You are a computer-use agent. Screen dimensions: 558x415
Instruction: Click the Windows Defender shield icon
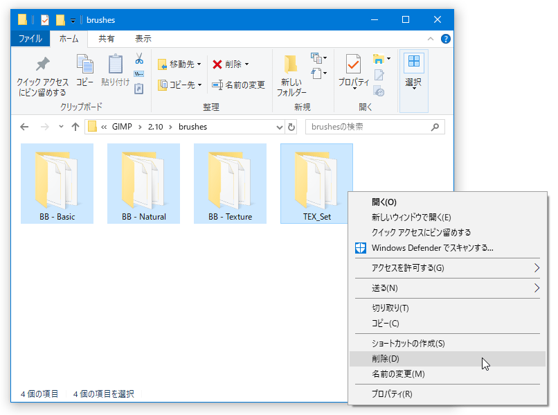coord(361,248)
